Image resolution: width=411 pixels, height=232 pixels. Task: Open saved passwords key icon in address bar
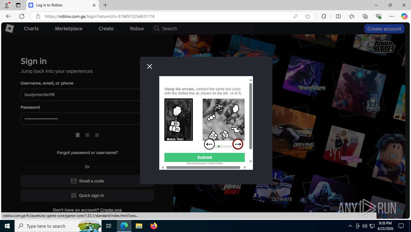tap(296, 16)
